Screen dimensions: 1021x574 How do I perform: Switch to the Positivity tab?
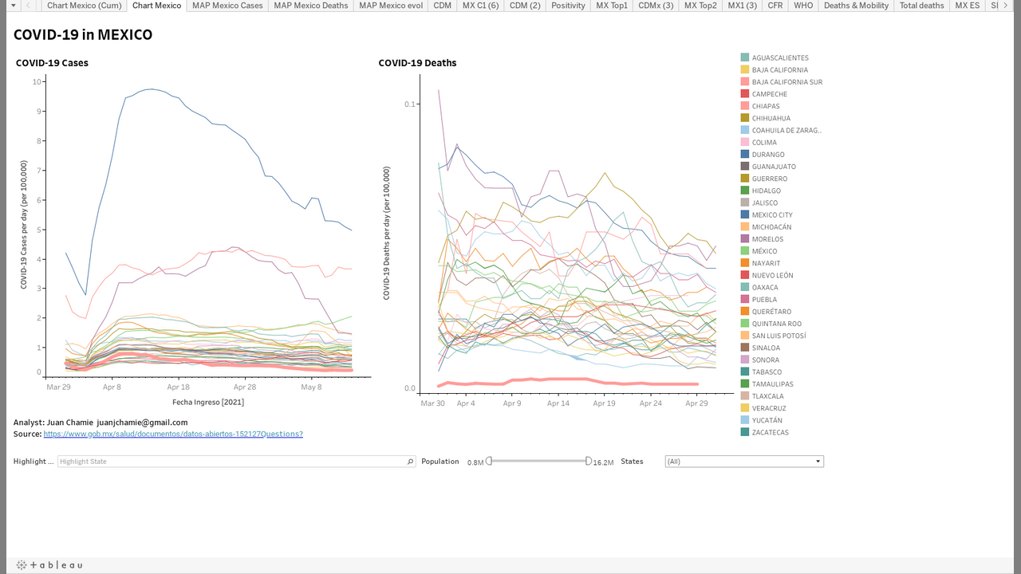[568, 6]
